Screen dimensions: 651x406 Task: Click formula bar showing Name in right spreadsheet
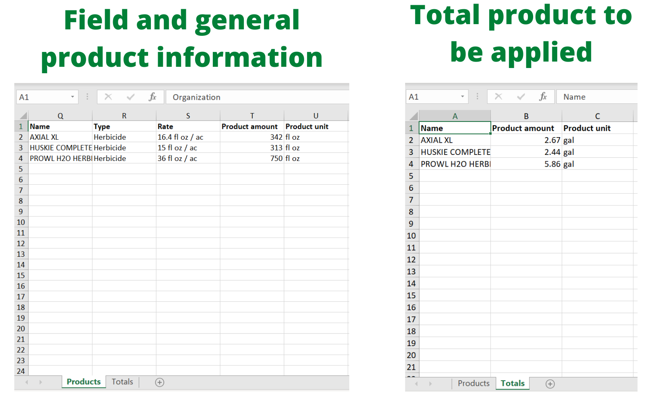click(597, 97)
